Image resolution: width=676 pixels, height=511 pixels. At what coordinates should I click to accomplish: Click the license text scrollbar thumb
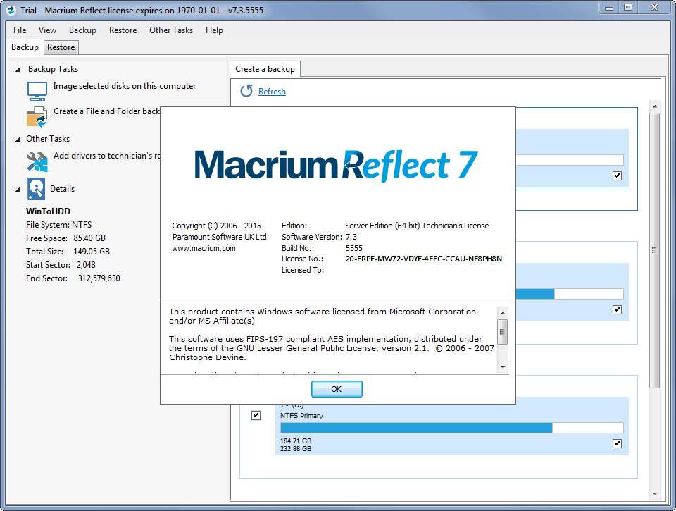tap(503, 332)
